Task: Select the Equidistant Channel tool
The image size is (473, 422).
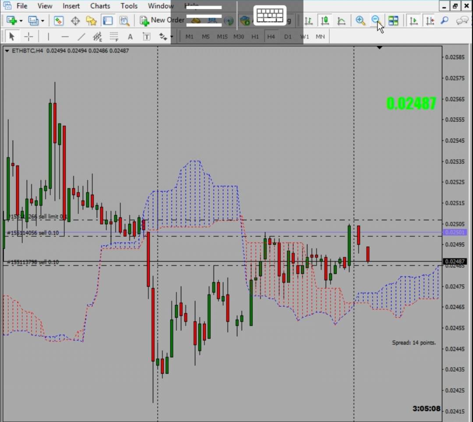Action: click(97, 37)
